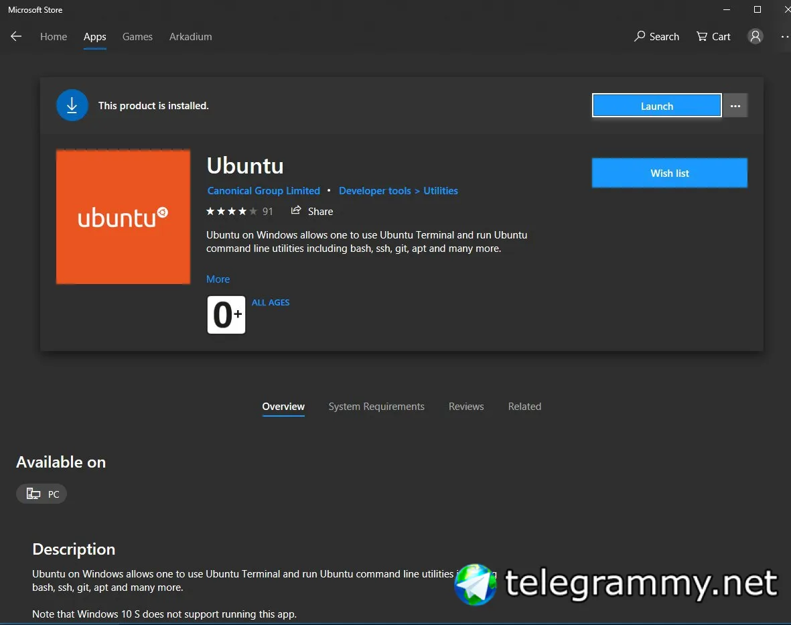The height and width of the screenshot is (625, 791).
Task: Open the Home tab
Action: coord(54,37)
